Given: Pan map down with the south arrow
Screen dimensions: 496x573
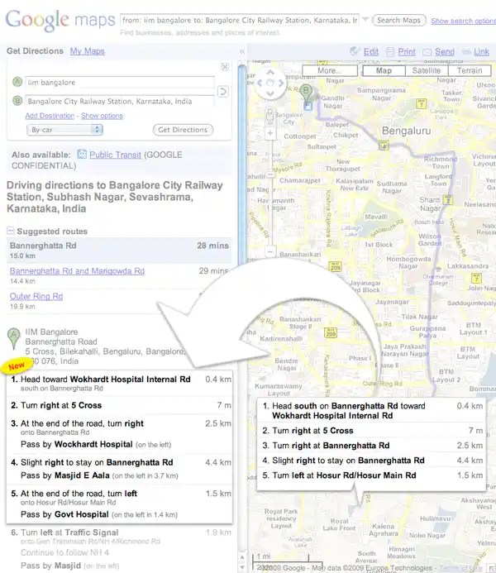Looking at the screenshot, I should point(270,93).
